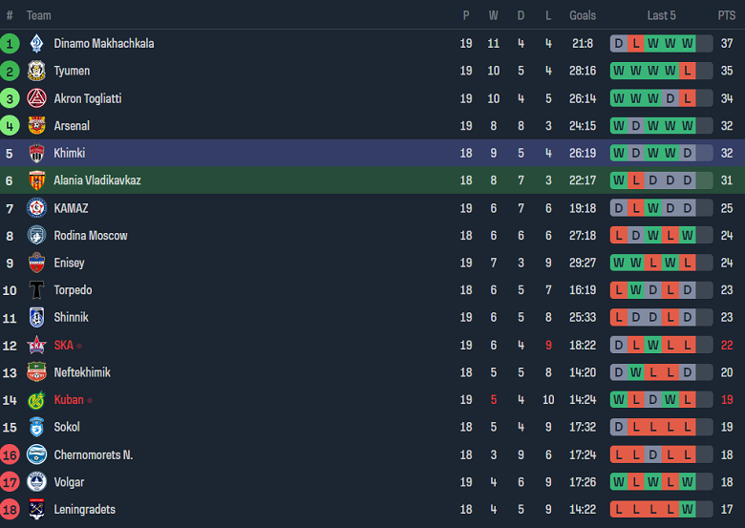Click the live indicator dot beside SKA

pos(79,346)
